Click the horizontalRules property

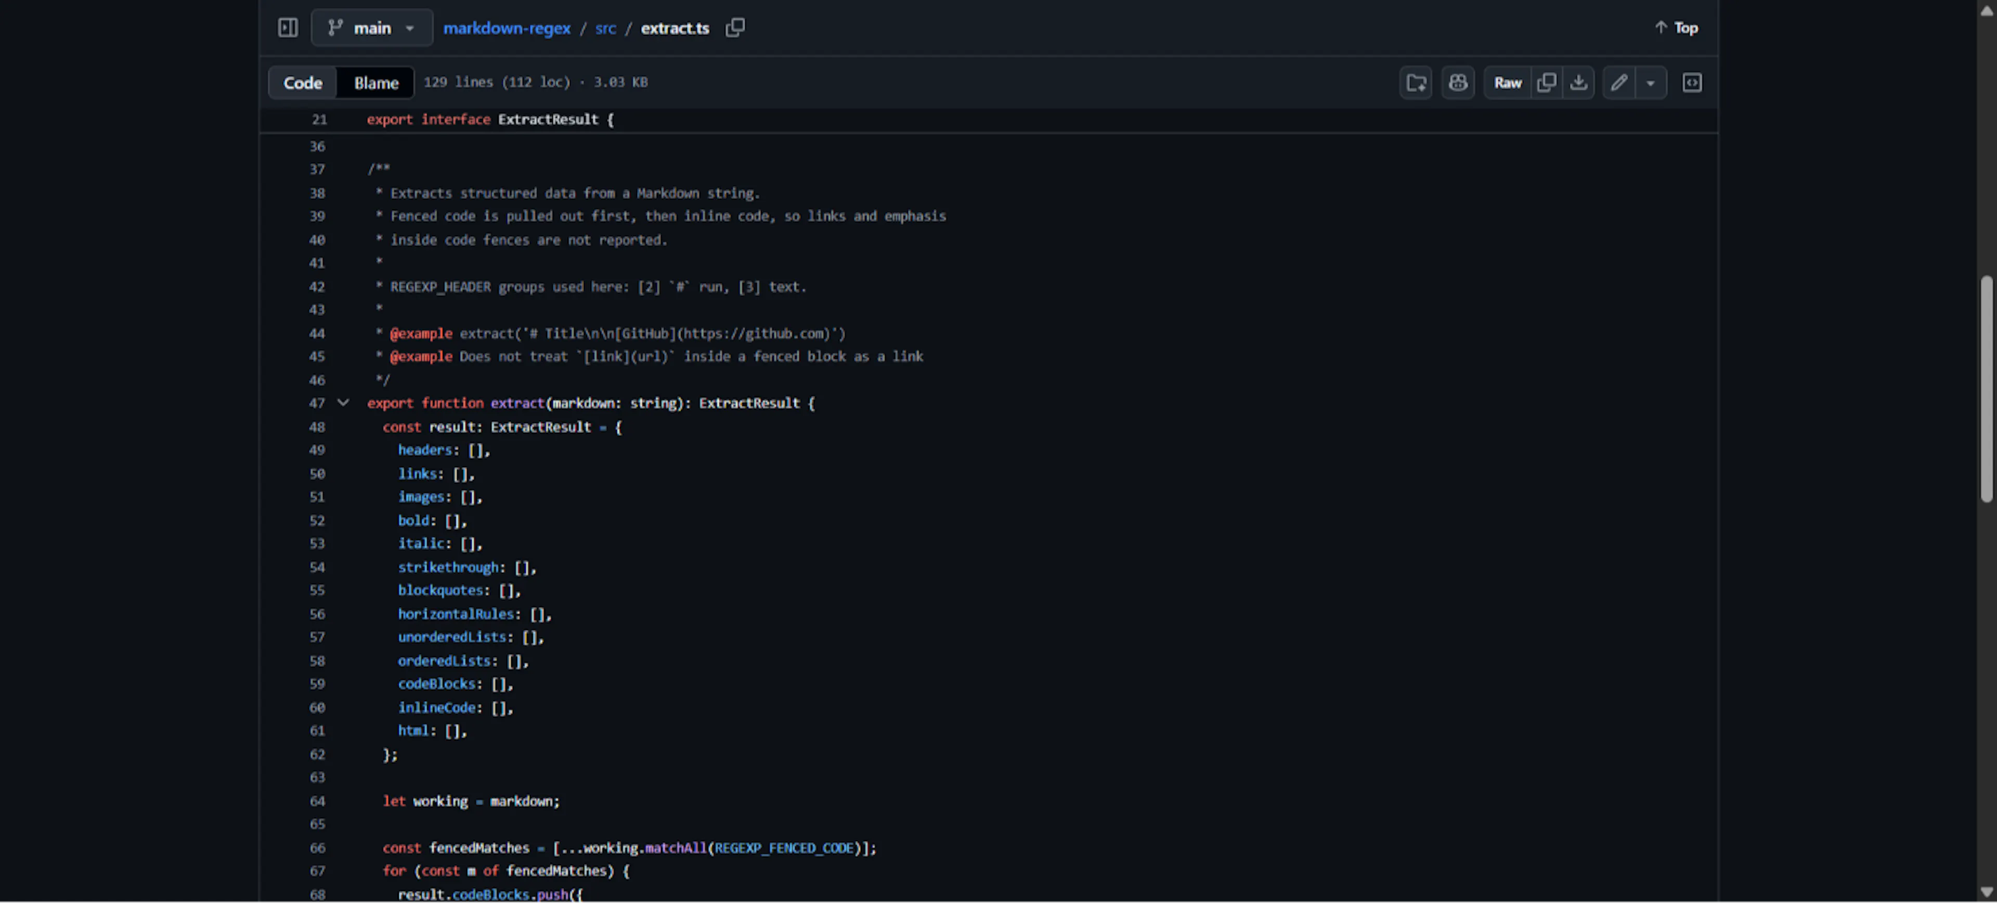pyautogui.click(x=456, y=614)
